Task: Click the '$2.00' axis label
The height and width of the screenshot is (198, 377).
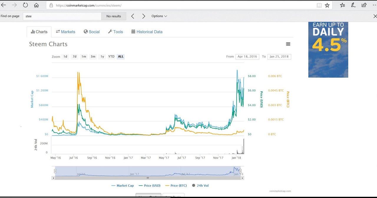Action: point(252,120)
